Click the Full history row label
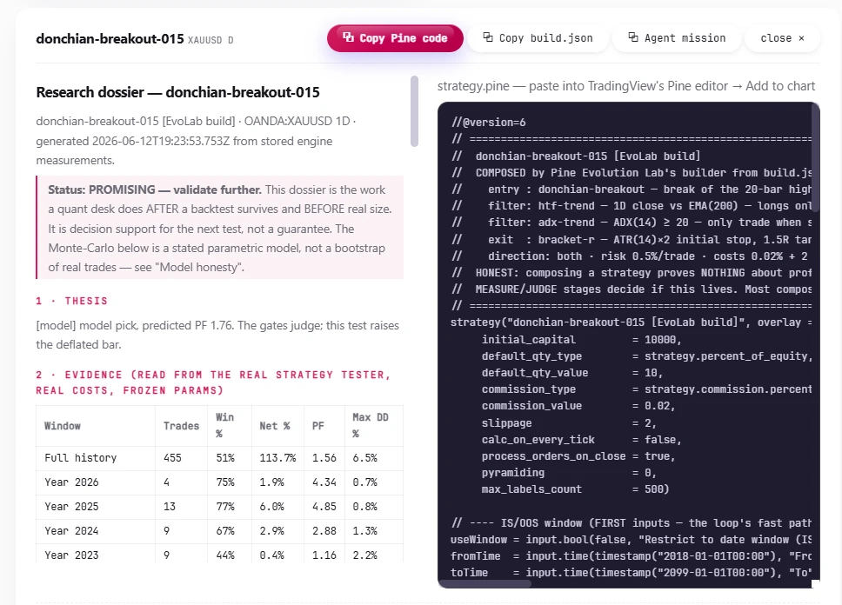The width and height of the screenshot is (842, 605). point(81,458)
